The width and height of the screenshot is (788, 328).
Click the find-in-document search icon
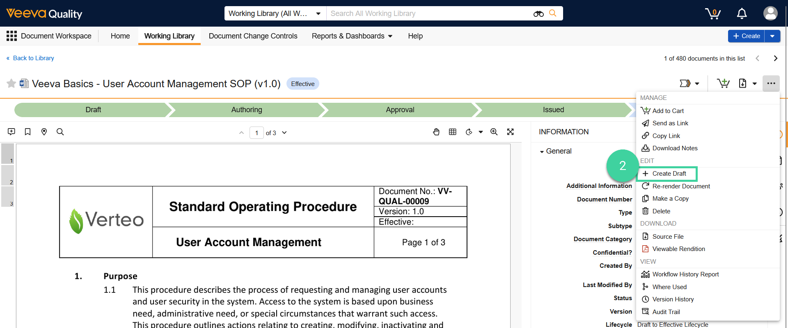click(60, 132)
